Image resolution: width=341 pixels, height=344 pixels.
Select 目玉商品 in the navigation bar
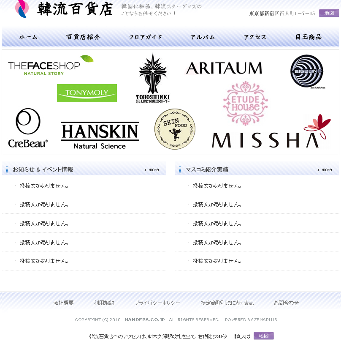pos(309,37)
